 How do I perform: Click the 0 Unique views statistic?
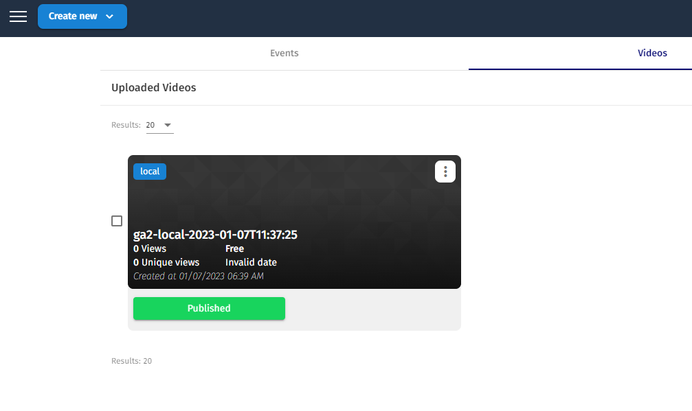click(166, 262)
